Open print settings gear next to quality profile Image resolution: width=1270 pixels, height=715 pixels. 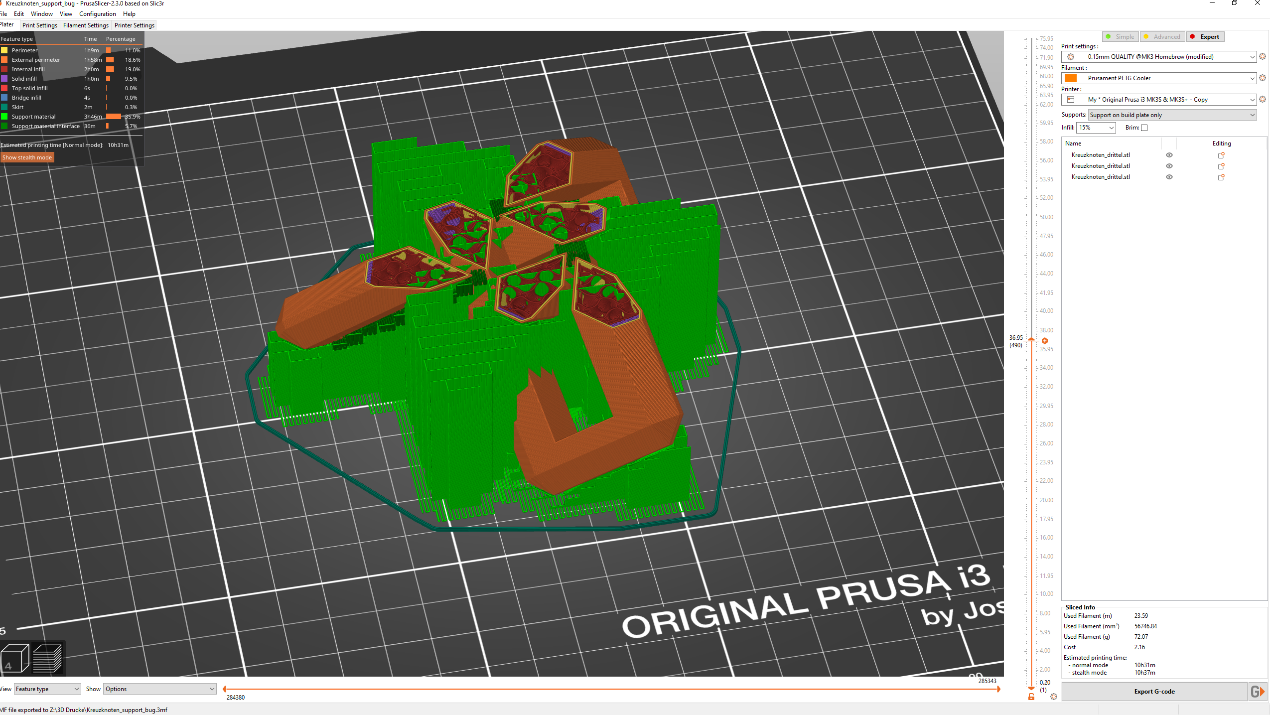point(1263,56)
